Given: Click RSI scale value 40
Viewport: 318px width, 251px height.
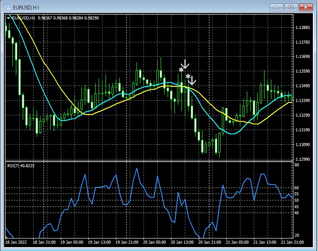Looking at the screenshot, I should (x=297, y=213).
